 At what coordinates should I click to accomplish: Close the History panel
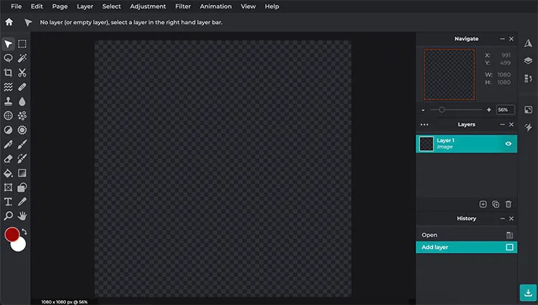[511, 218]
